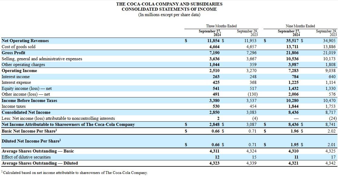
Task: Select Net Income Attributable value 2,848
Action: [214, 124]
